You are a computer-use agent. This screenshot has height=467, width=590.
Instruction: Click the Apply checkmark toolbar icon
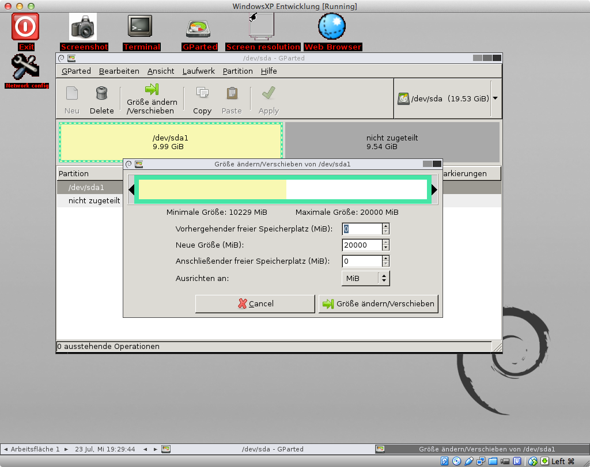(x=268, y=93)
